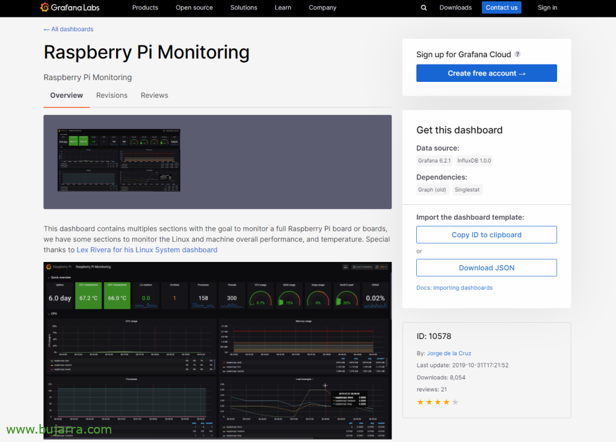Click Create free account
The height and width of the screenshot is (442, 616).
(x=486, y=73)
